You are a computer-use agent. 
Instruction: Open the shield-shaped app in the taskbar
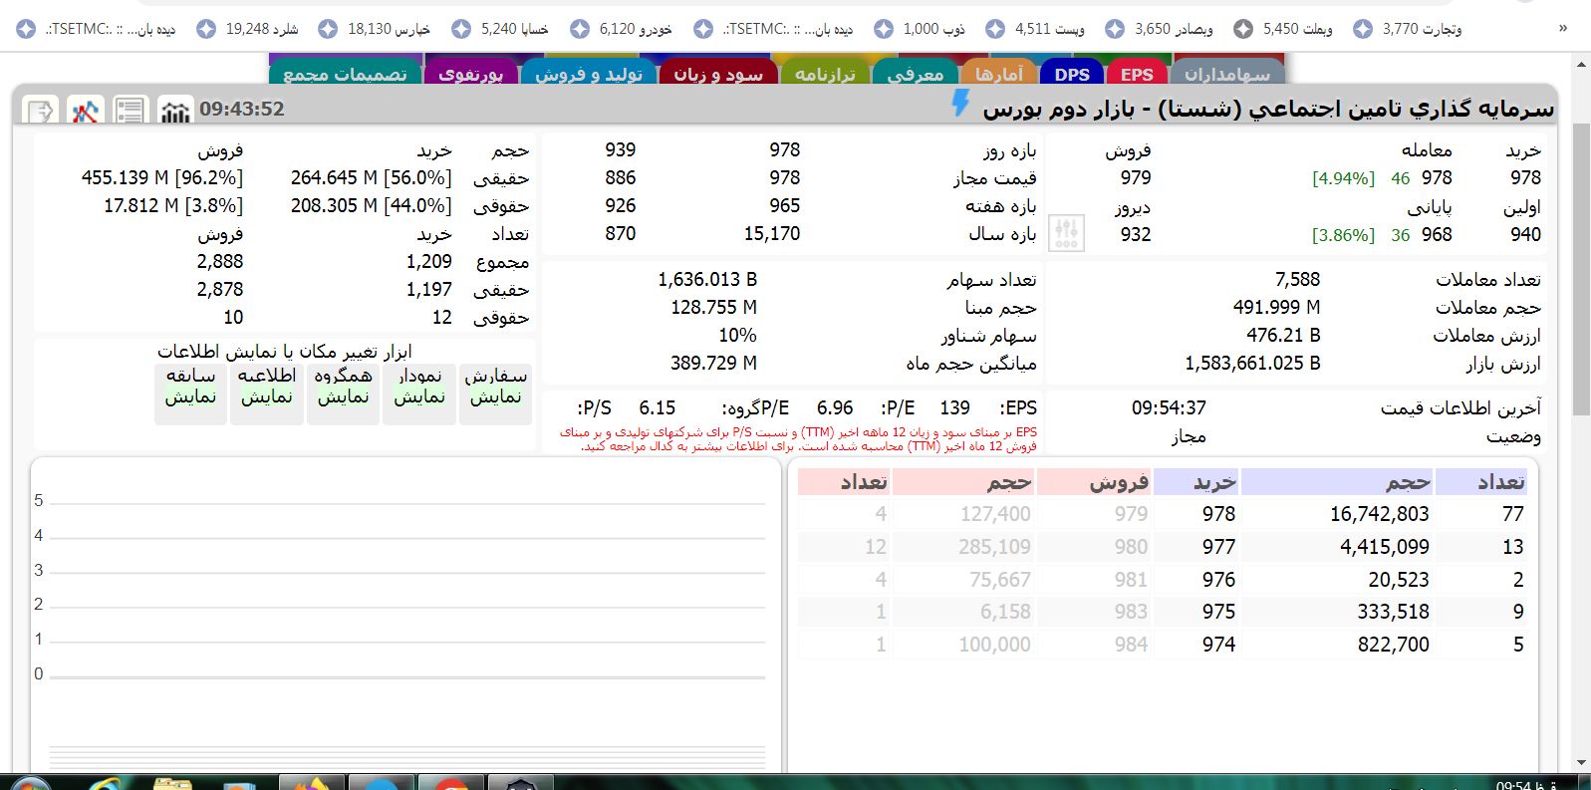pyautogui.click(x=520, y=783)
